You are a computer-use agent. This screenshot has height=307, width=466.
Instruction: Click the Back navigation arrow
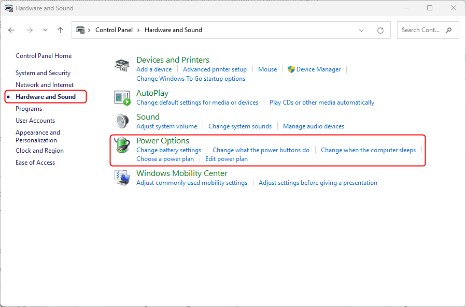click(x=12, y=30)
